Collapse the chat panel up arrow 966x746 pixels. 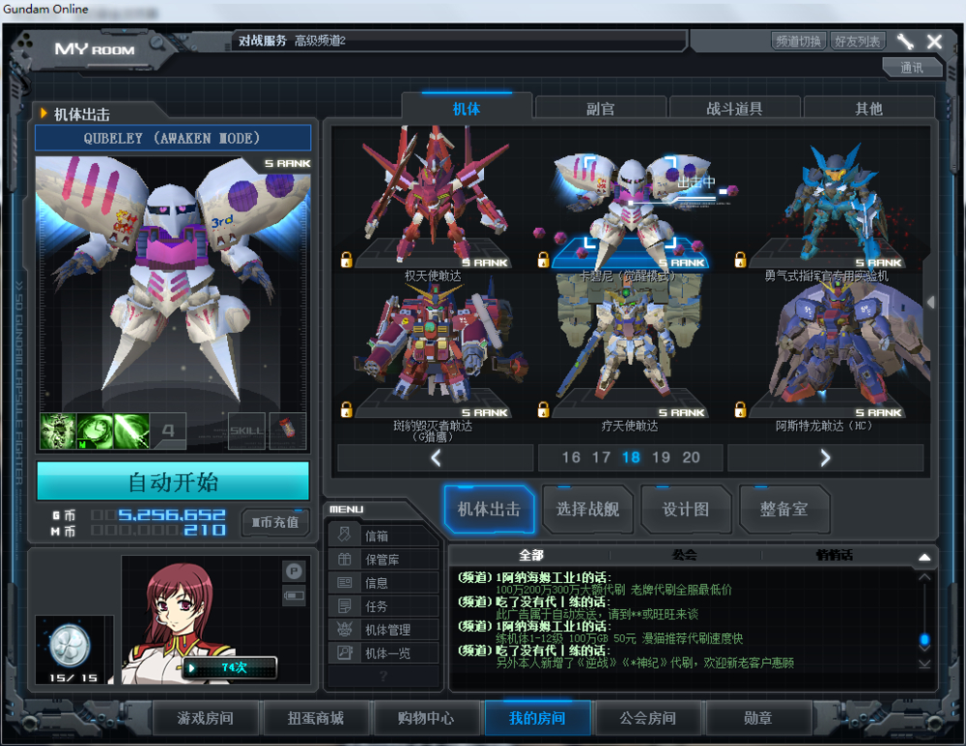tap(924, 557)
